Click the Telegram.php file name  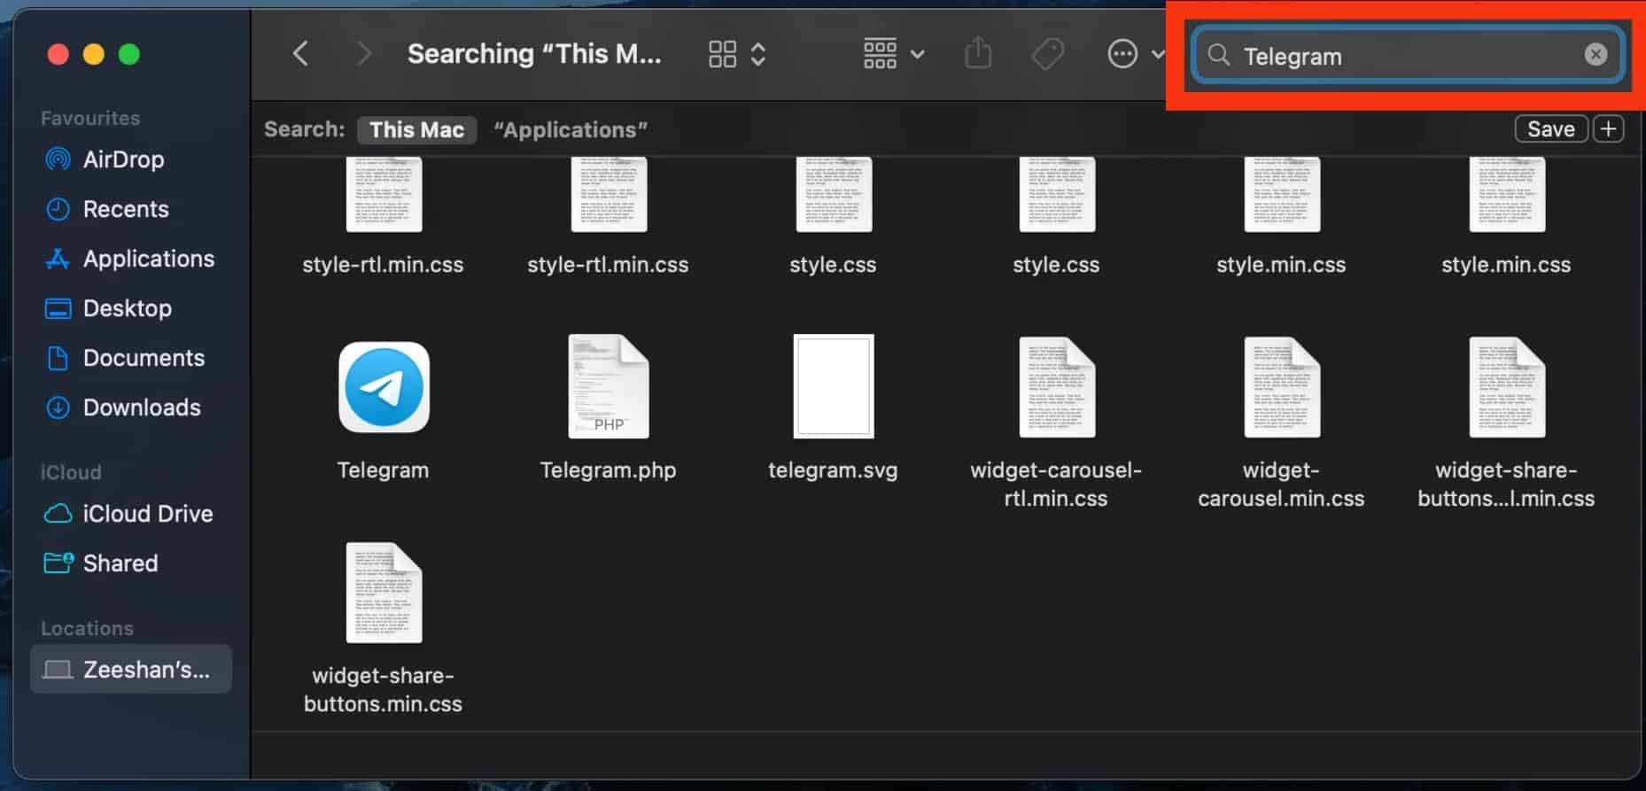[x=608, y=470]
